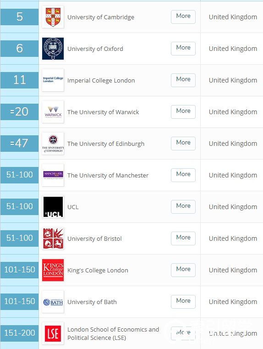Image resolution: width=263 pixels, height=349 pixels.
Task: Open the University of Bath logo
Action: (53, 302)
